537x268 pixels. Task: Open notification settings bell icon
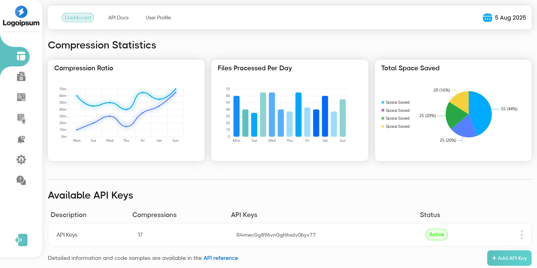coord(21,139)
